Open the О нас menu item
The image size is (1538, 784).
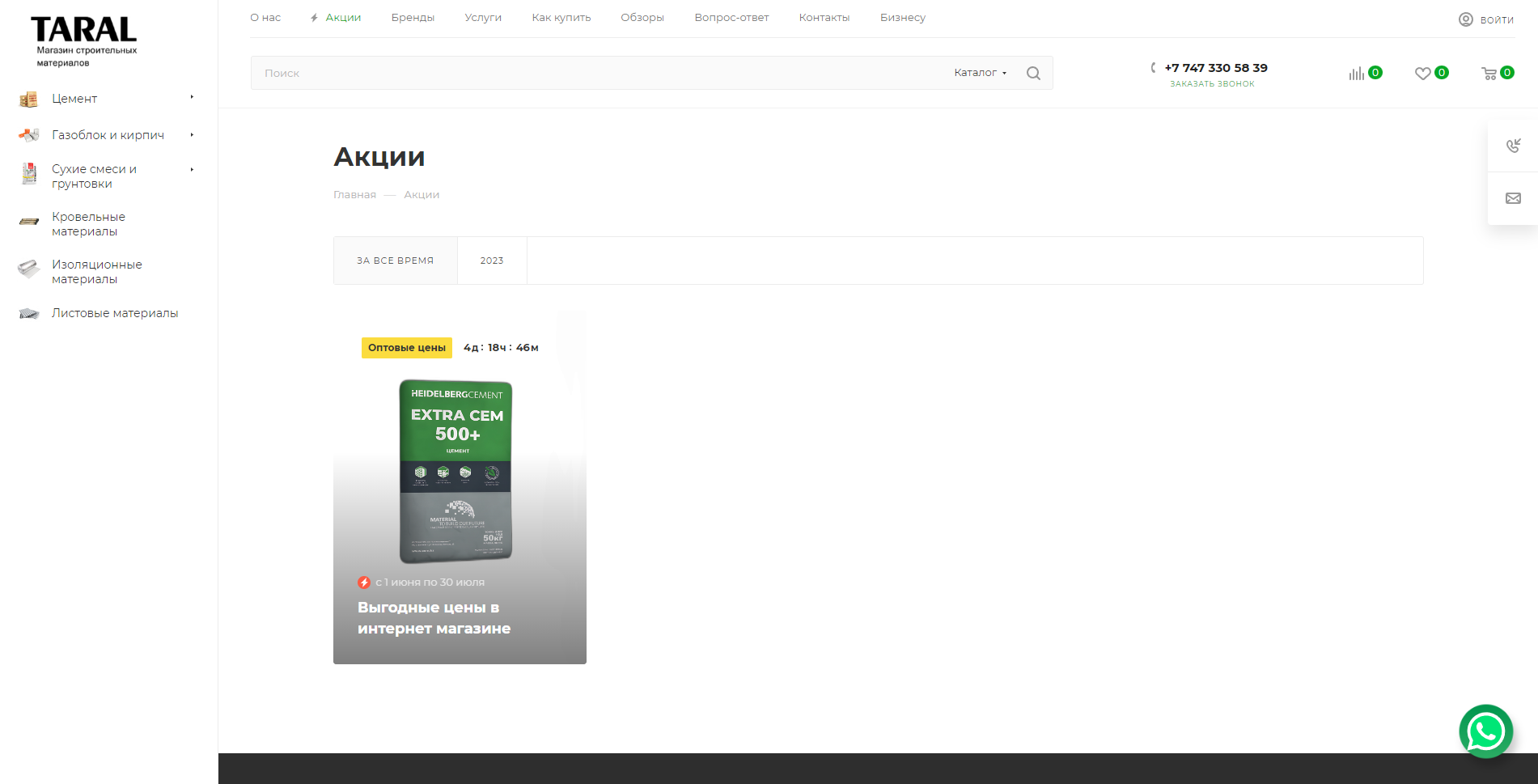(x=265, y=18)
